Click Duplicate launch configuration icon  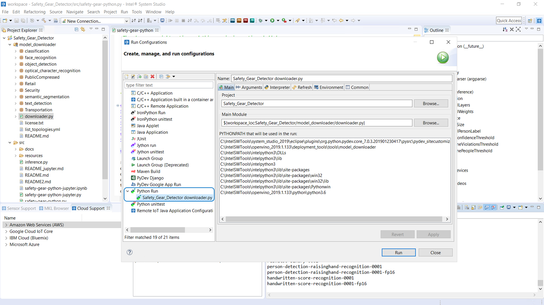146,77
